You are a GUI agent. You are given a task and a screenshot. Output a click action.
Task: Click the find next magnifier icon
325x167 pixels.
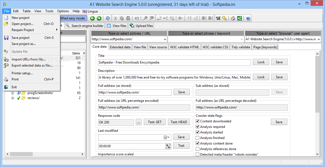[x=152, y=18]
